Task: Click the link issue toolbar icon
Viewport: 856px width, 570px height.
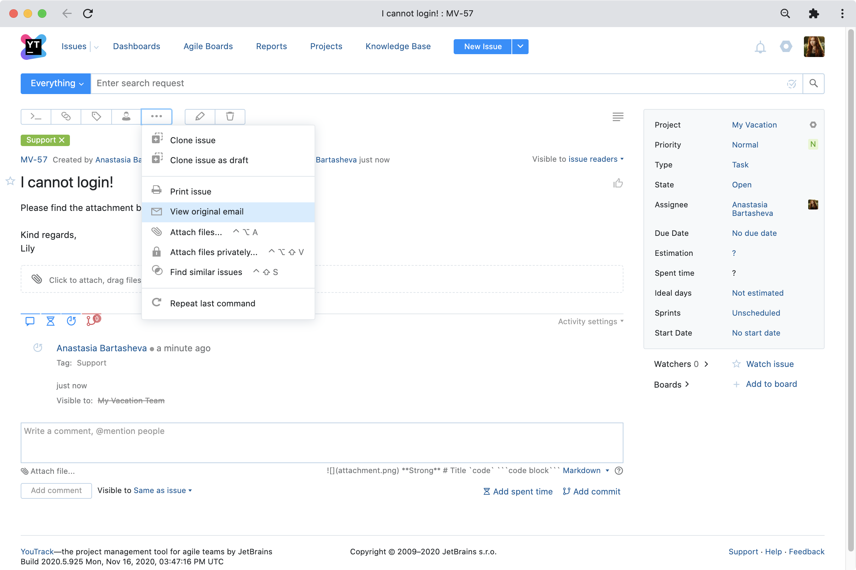Action: pyautogui.click(x=66, y=116)
